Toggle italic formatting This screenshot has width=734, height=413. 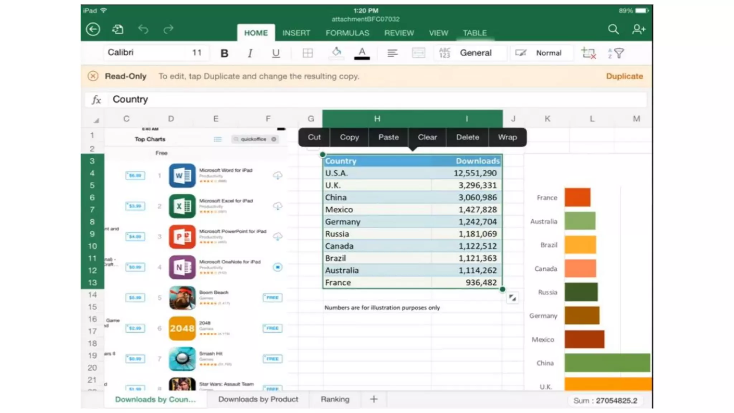pyautogui.click(x=250, y=53)
